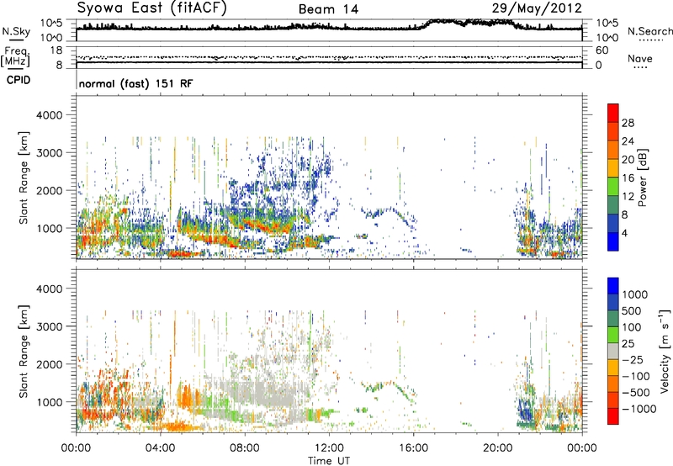Select the 60 tick on the Nave axis
The image size is (673, 466).
pos(601,50)
